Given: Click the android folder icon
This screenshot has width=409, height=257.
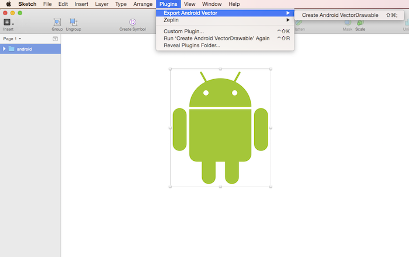Looking at the screenshot, I should [x=12, y=48].
